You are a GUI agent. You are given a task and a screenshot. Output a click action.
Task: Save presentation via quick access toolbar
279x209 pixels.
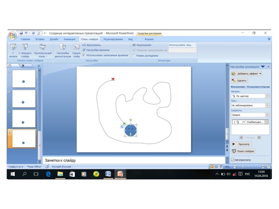pos(21,33)
